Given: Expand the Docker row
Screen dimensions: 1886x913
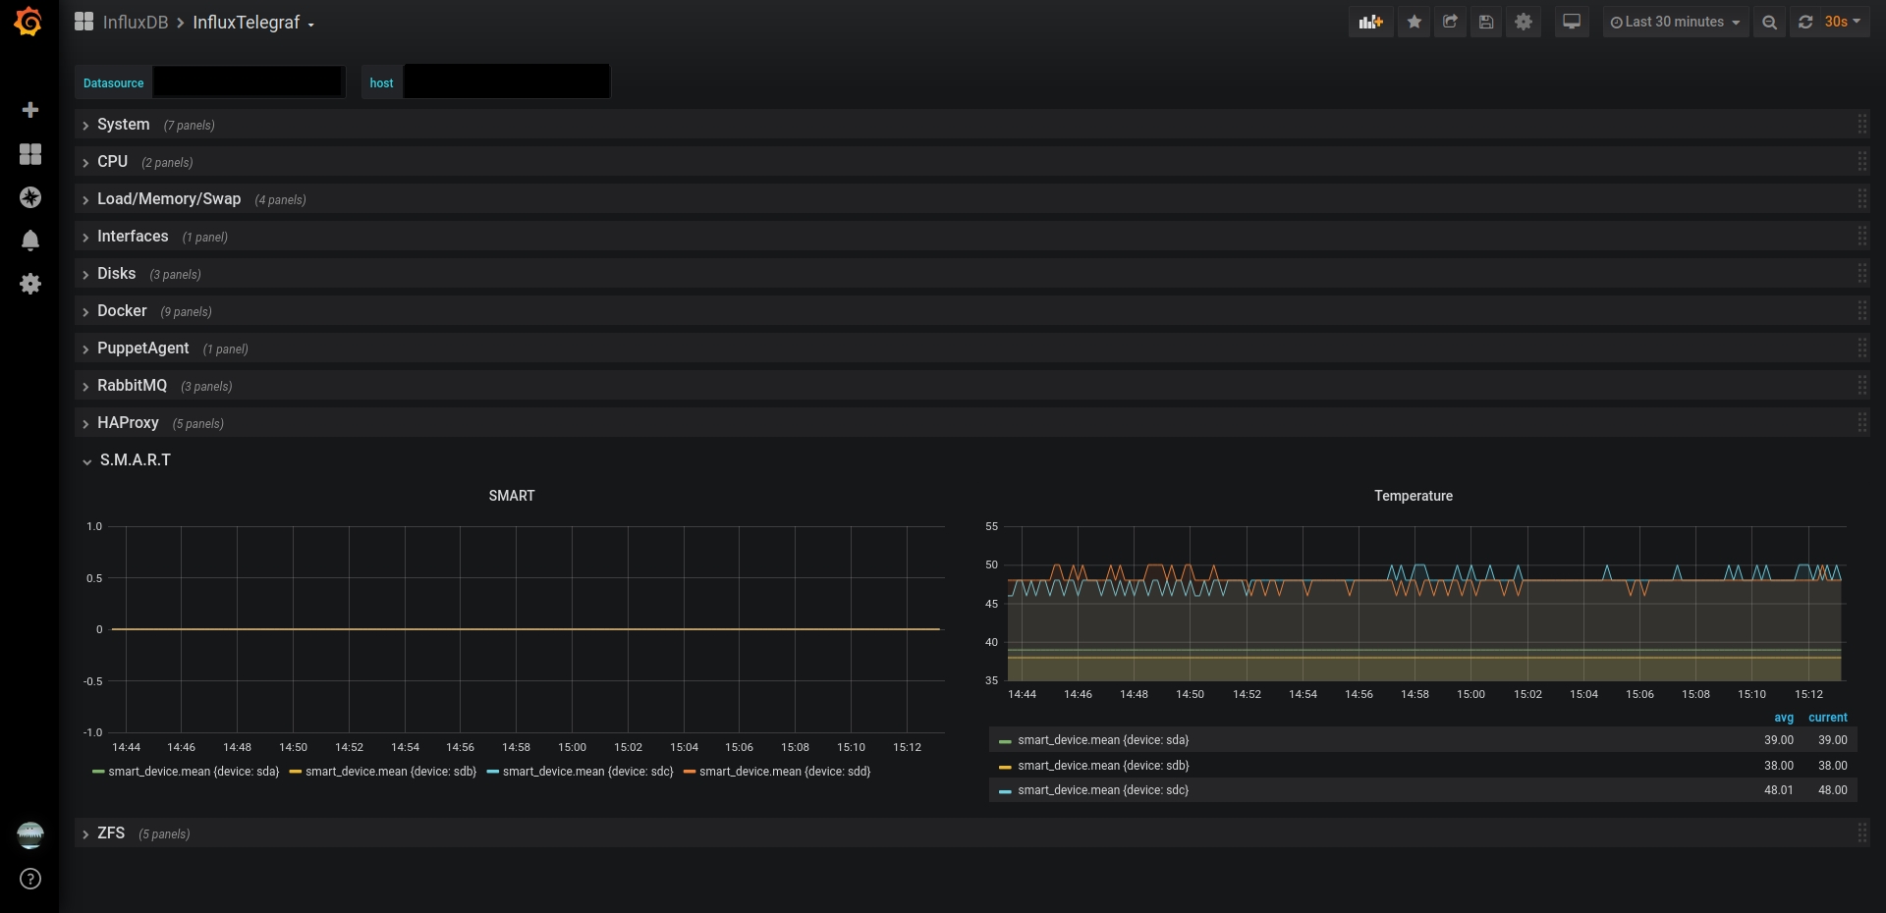Looking at the screenshot, I should point(122,311).
